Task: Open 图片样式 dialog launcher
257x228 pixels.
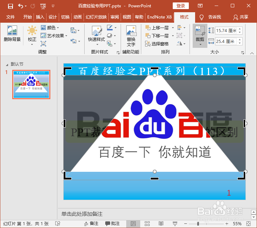Action: [x=118, y=52]
